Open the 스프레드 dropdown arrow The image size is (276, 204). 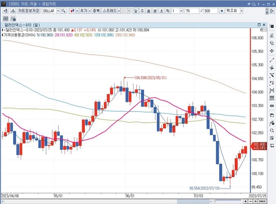click(x=119, y=11)
